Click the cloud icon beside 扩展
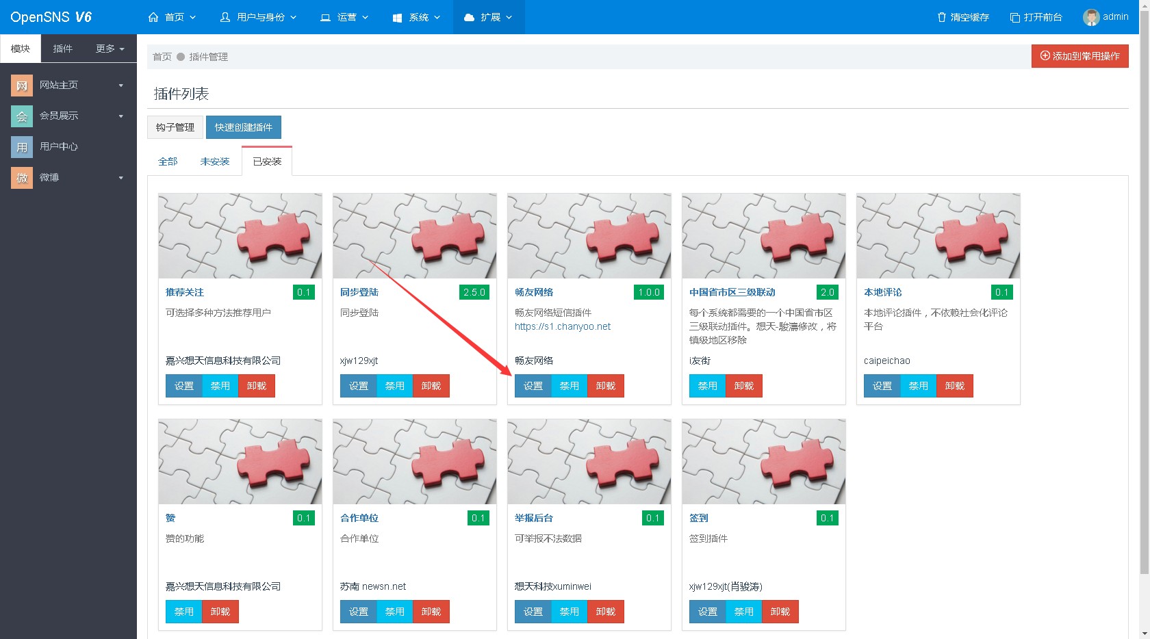1150x639 pixels. click(x=469, y=17)
